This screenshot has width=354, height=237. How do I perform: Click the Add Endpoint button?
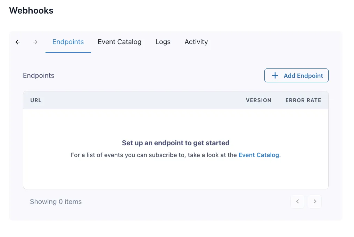(x=296, y=75)
